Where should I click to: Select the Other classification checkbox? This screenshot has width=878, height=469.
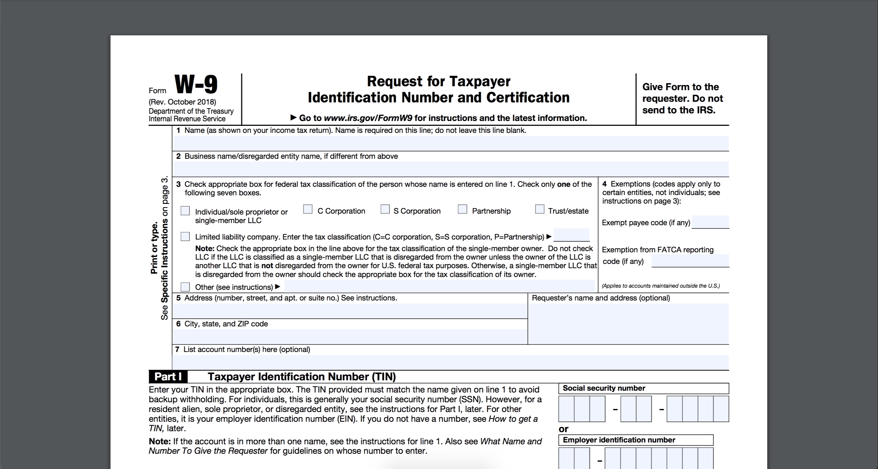187,286
